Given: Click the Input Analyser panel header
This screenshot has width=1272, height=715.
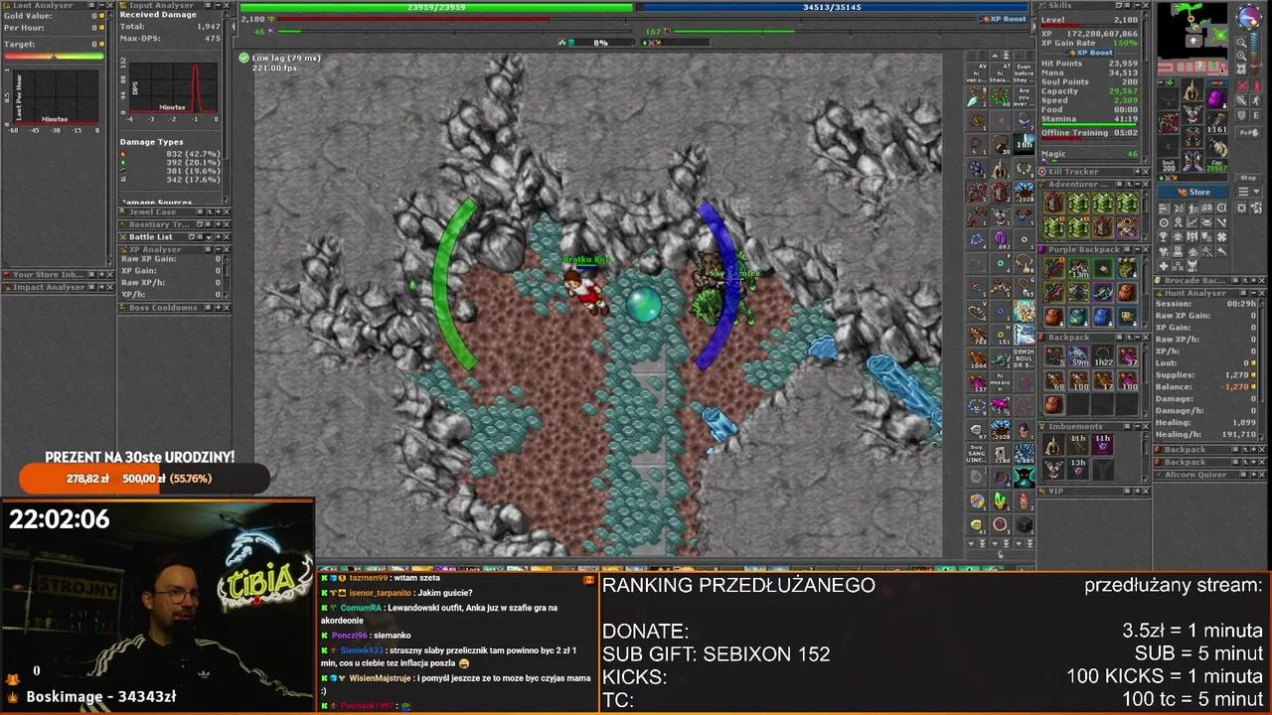Looking at the screenshot, I should pos(174,5).
